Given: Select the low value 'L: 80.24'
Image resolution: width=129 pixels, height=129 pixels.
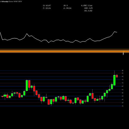Looking at the screenshot, I should tap(67, 8).
